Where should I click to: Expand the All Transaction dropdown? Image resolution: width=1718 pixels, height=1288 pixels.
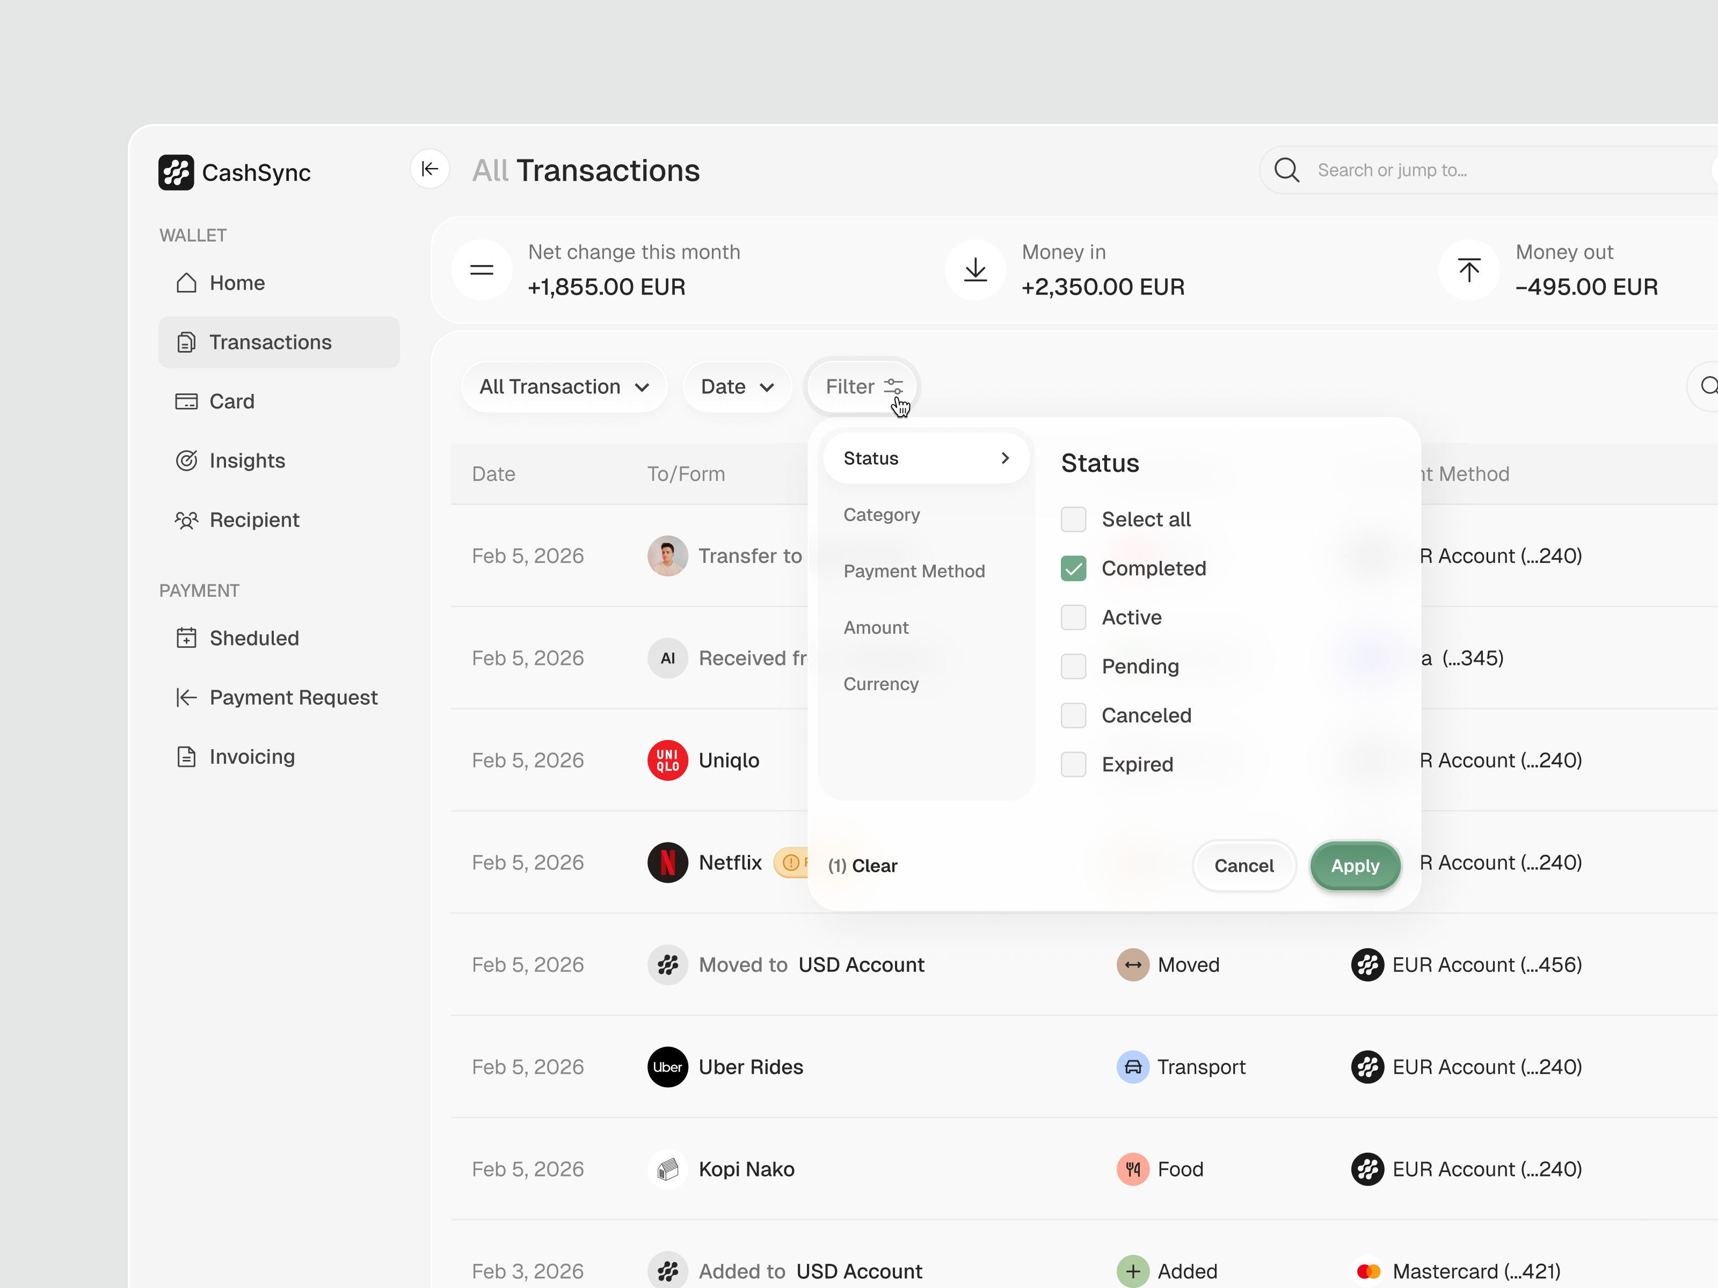point(564,386)
